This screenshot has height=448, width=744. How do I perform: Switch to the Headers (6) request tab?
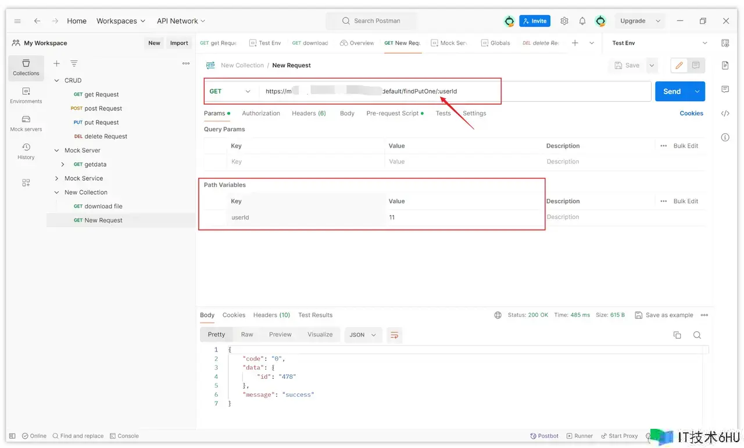coord(309,113)
